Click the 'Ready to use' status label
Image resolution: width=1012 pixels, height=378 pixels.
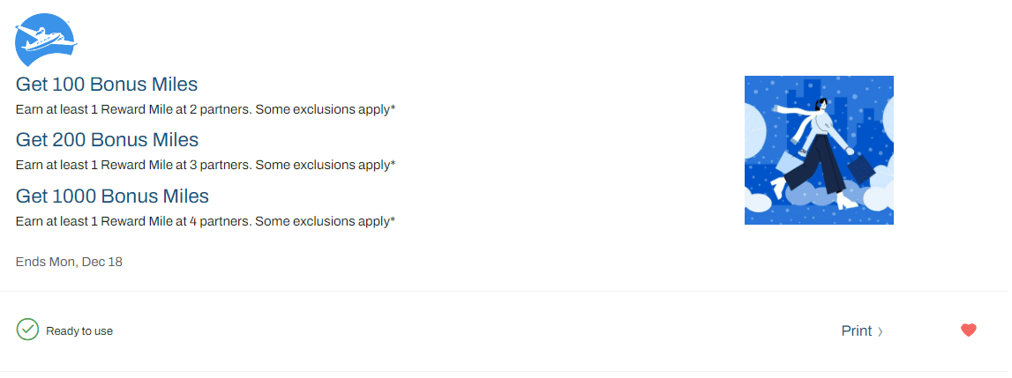click(x=79, y=331)
